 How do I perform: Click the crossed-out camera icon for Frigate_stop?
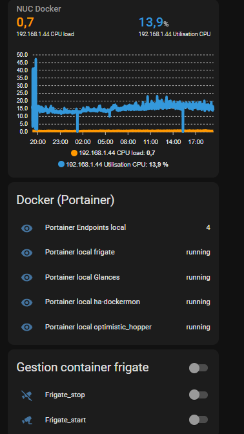[x=27, y=395]
